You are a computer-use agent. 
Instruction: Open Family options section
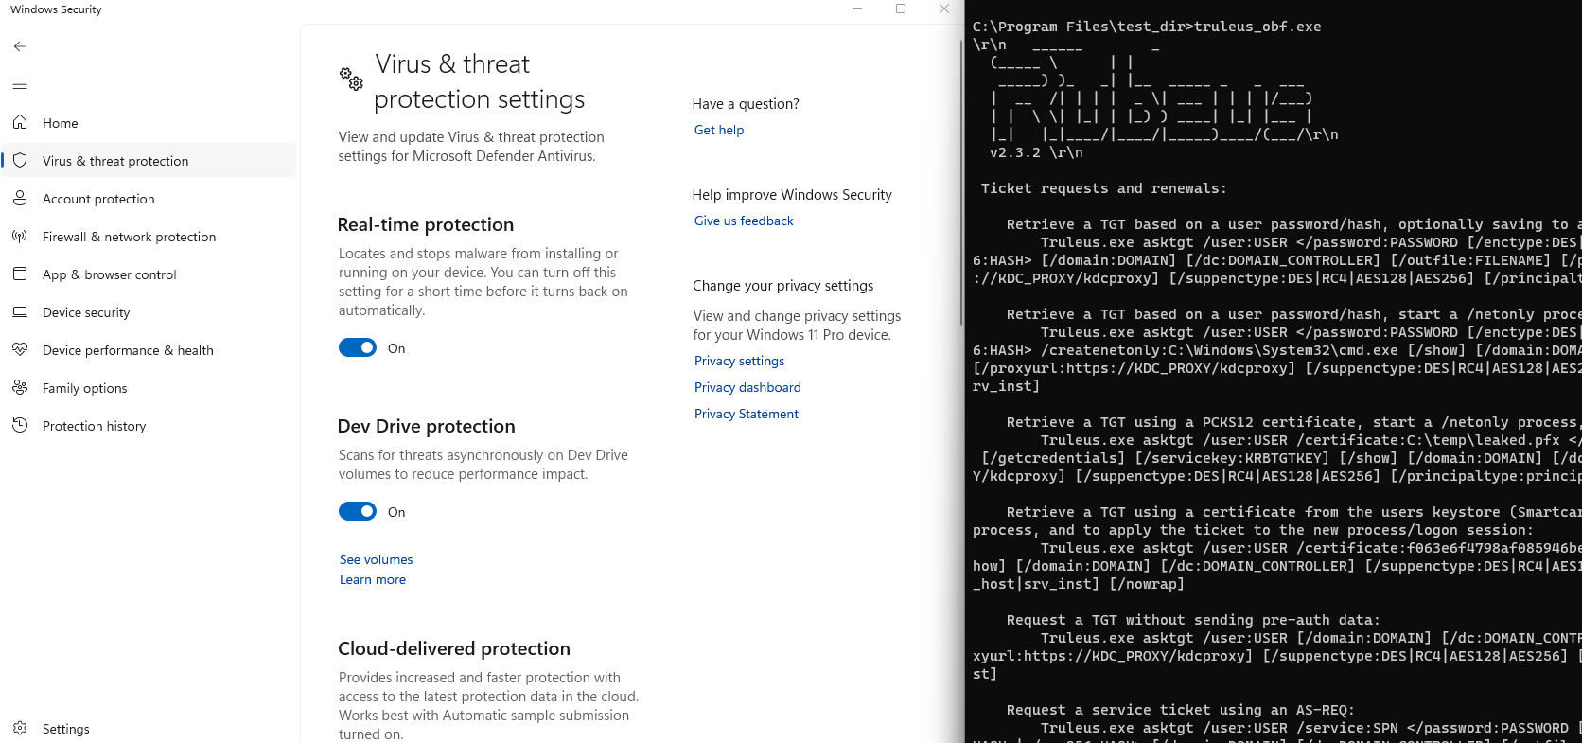click(x=149, y=388)
